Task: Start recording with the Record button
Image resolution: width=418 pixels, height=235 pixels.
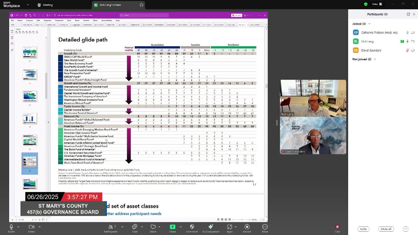Action: click(x=247, y=228)
